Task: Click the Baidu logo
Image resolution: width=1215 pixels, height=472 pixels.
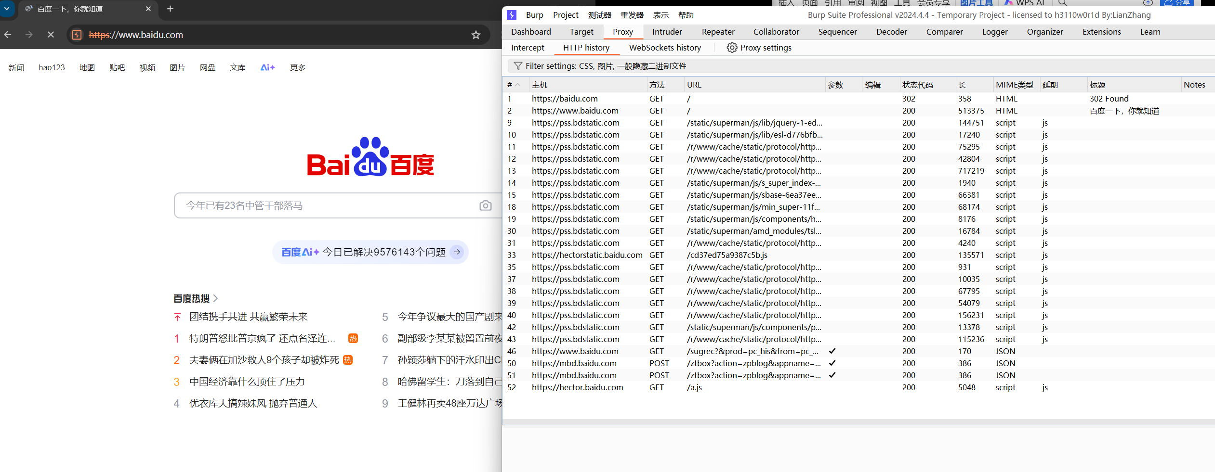Action: (x=370, y=157)
